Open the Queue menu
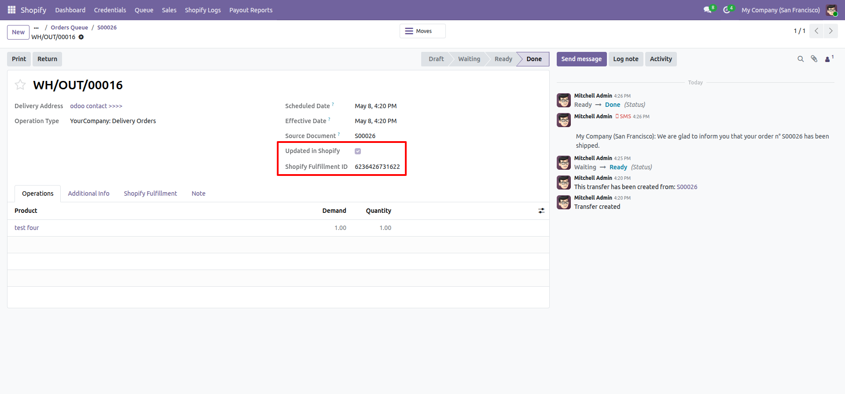The image size is (845, 394). coord(144,10)
